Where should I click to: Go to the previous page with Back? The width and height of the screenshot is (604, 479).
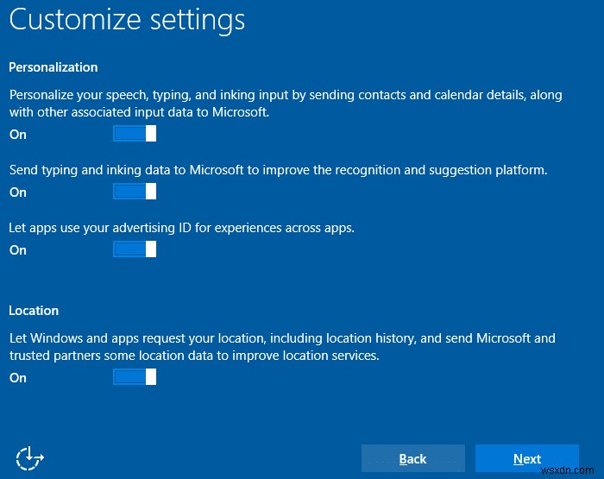[412, 459]
